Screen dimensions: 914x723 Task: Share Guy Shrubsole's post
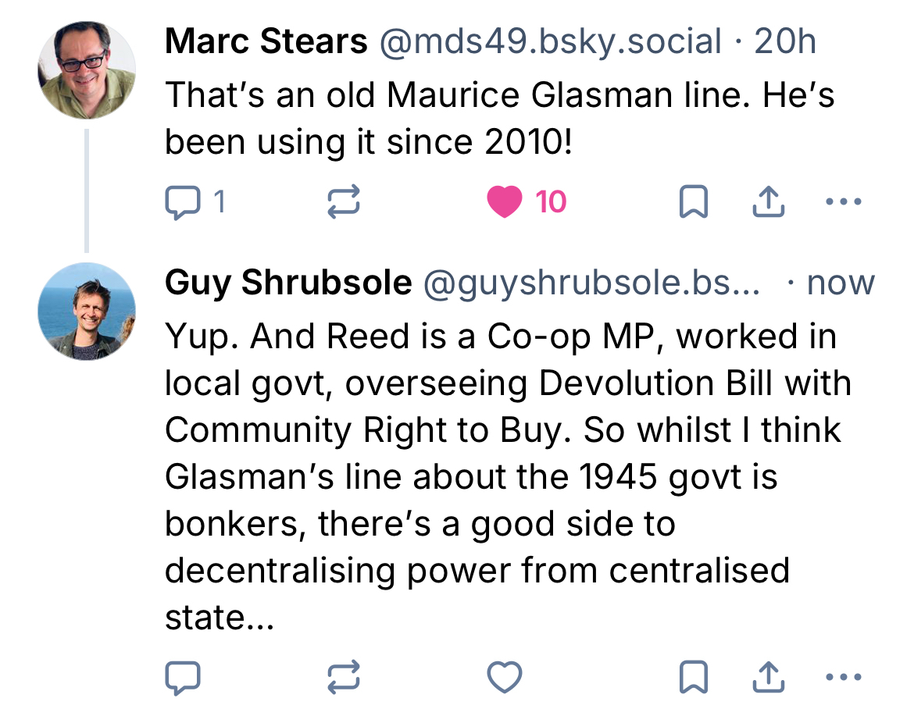point(767,677)
